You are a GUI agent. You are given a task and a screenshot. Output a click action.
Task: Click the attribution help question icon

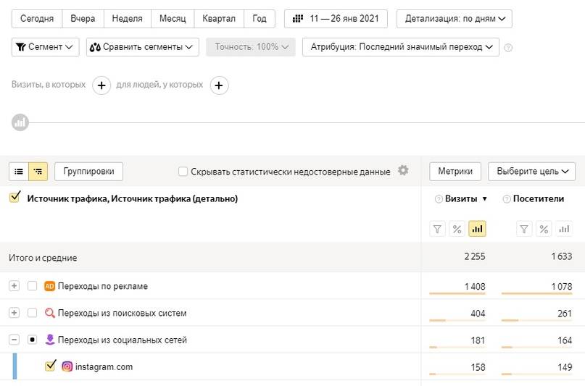(x=508, y=48)
